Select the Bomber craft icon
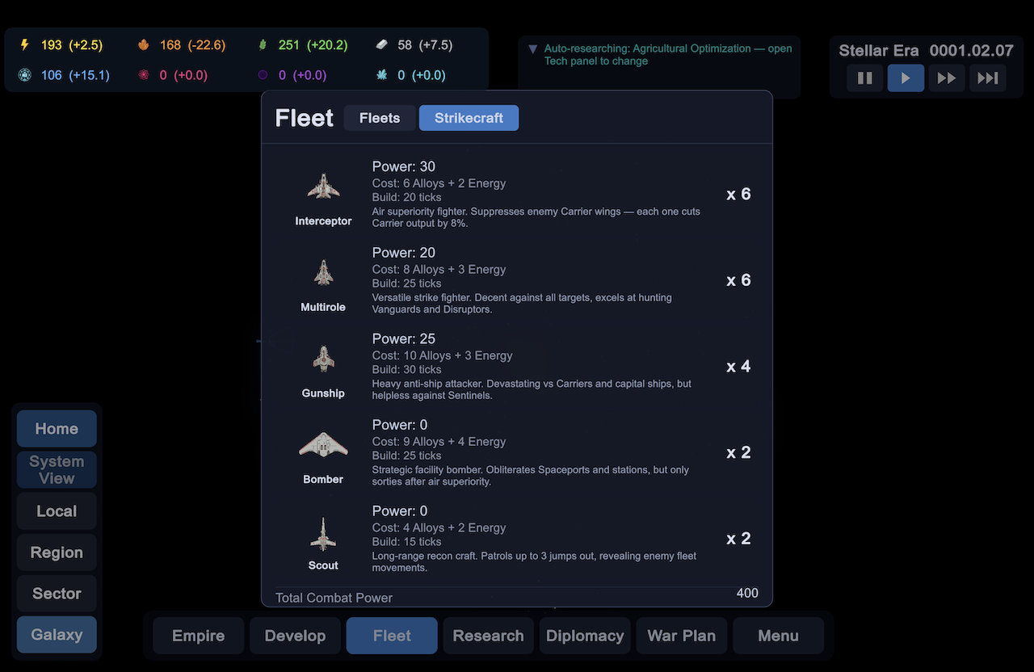 click(x=323, y=446)
